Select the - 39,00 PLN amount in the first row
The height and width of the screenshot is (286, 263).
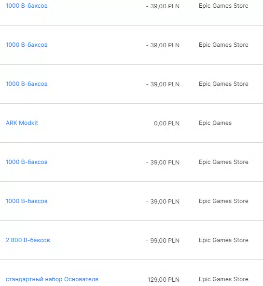tap(163, 6)
